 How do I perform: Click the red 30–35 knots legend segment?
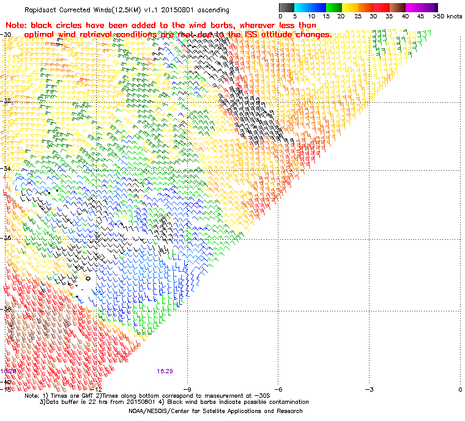click(382, 7)
